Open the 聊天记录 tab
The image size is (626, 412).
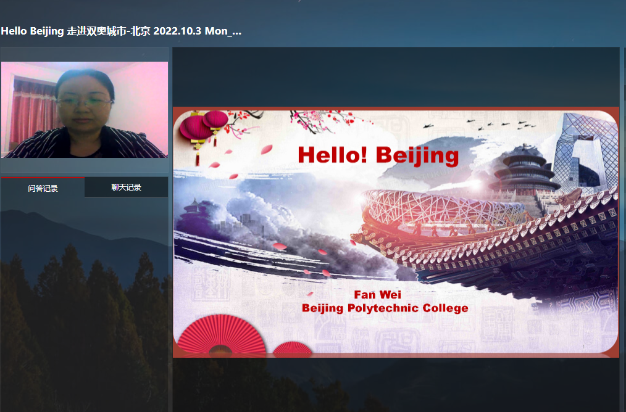click(126, 187)
